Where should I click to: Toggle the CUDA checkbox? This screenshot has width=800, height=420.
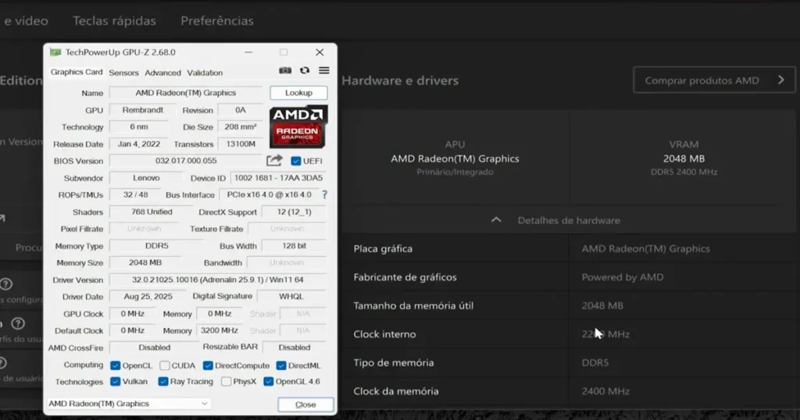click(164, 365)
